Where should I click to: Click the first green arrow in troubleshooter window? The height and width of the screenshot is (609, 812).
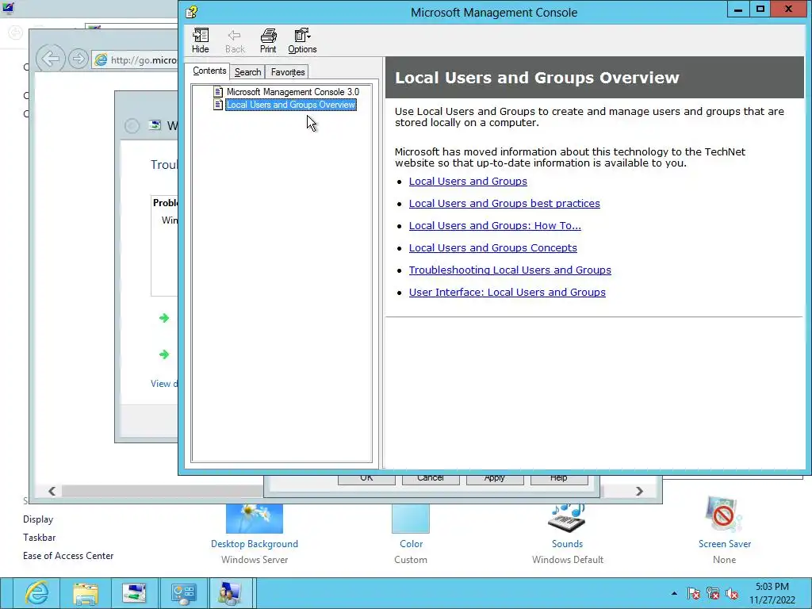click(164, 318)
